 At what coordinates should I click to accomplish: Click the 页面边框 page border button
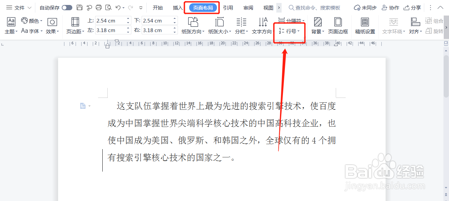coord(338,26)
